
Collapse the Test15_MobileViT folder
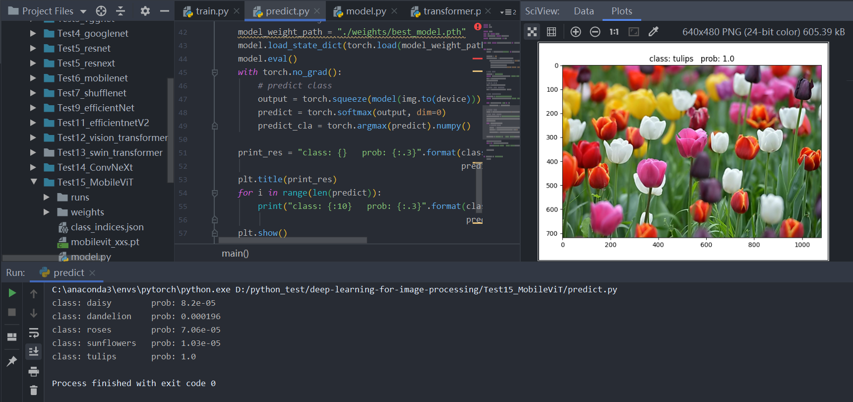(34, 182)
